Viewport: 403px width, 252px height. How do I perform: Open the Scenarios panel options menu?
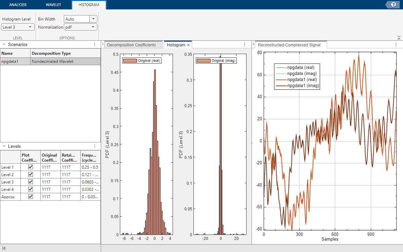[95, 44]
